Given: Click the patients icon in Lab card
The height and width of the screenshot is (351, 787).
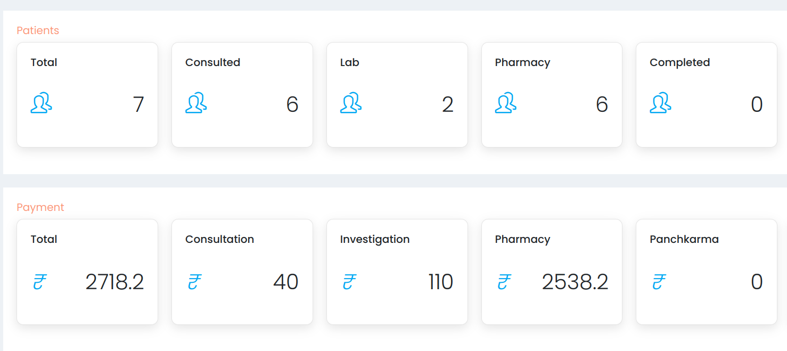Looking at the screenshot, I should click(351, 103).
